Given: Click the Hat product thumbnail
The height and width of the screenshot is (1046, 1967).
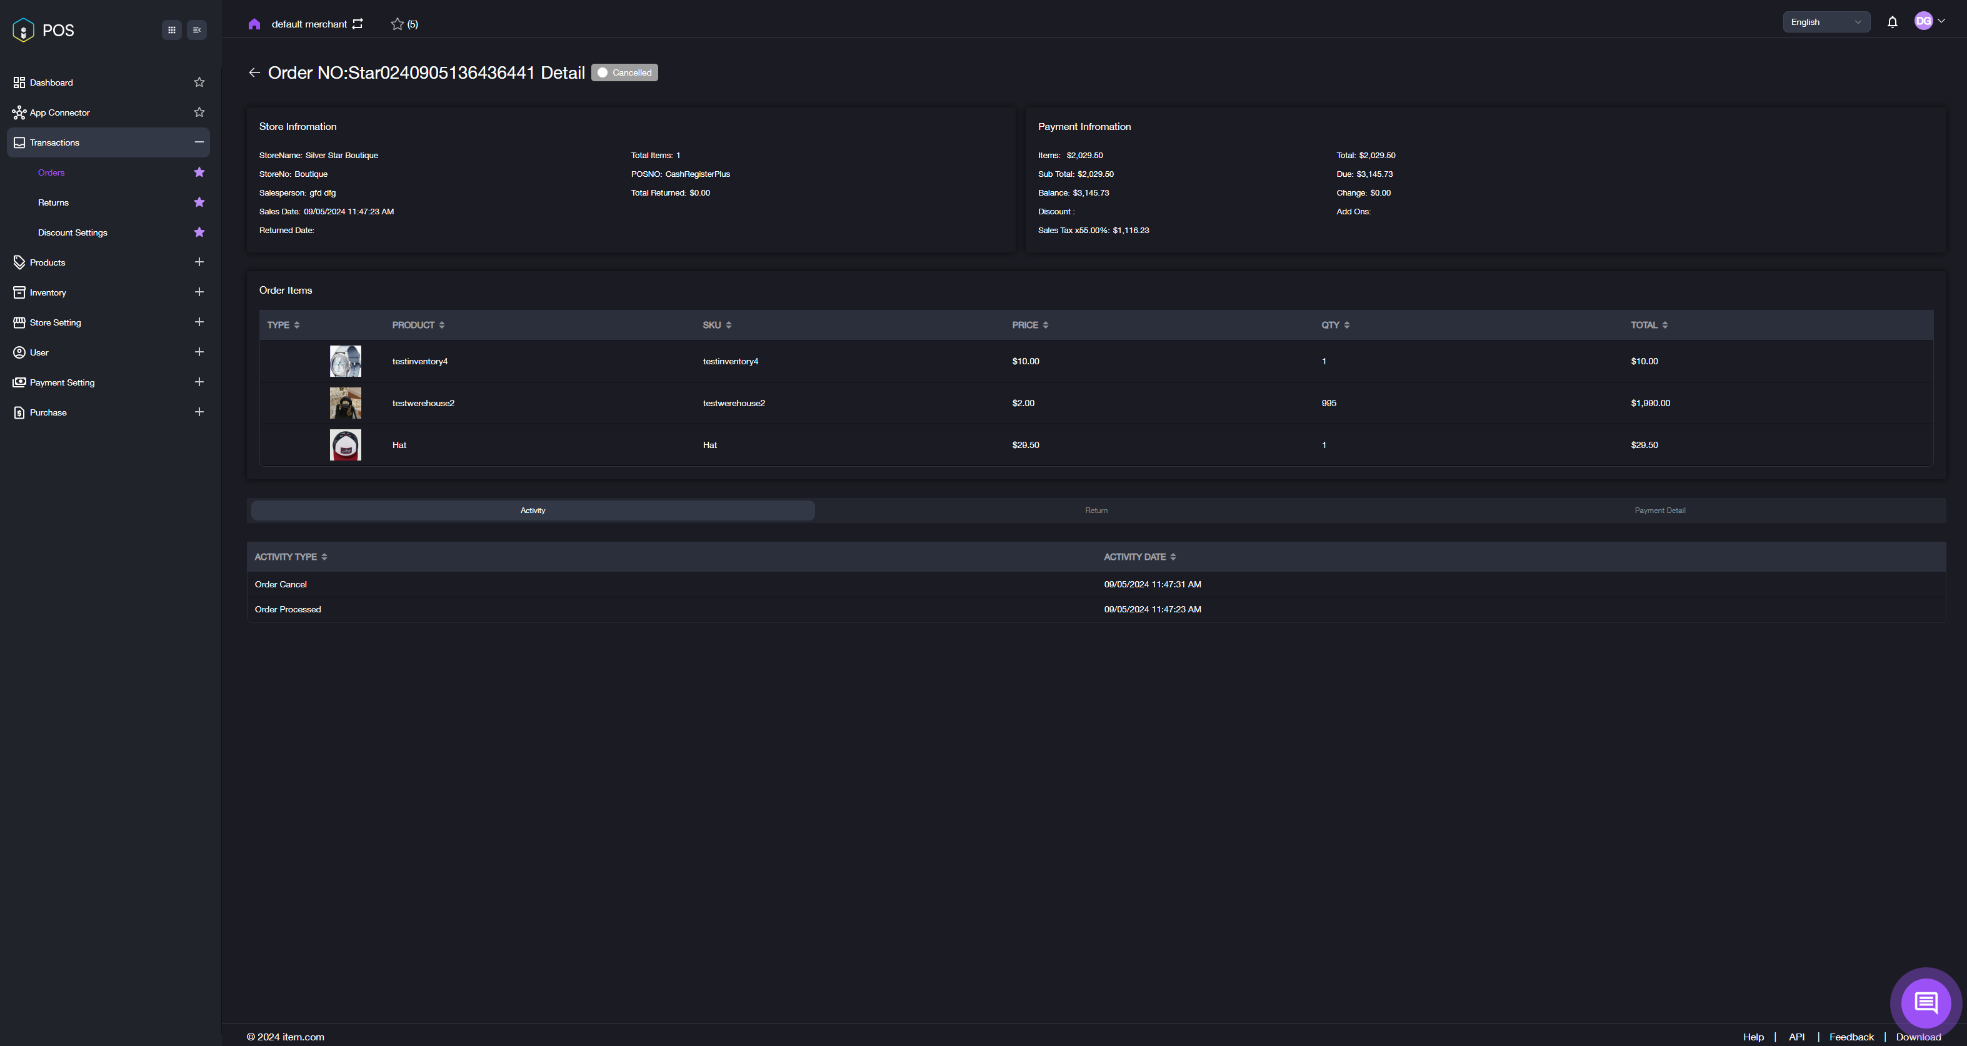Looking at the screenshot, I should [345, 445].
